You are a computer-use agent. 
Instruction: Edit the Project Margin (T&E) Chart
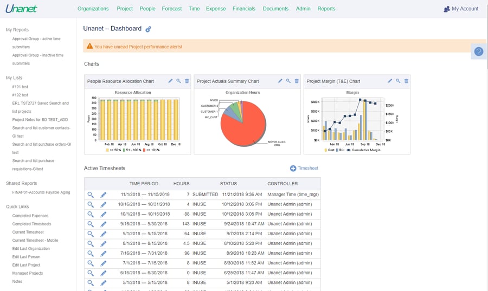tap(390, 81)
